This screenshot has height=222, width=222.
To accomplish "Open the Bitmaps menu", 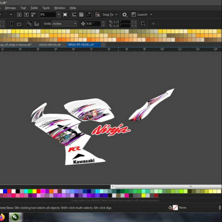I will point(10,8).
